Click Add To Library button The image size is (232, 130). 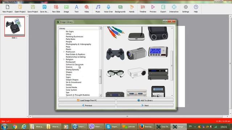pos(145,100)
